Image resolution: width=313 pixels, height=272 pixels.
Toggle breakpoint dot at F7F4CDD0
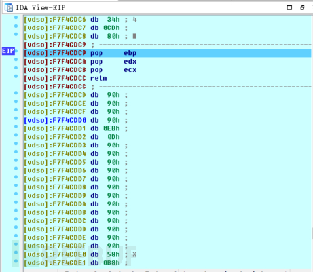[x=16, y=118]
